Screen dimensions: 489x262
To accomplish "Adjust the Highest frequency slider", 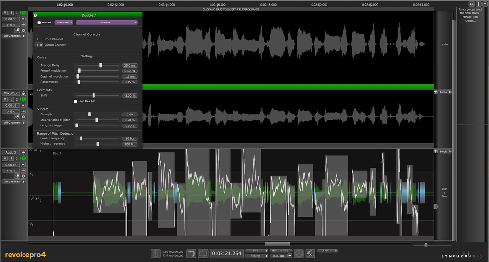I will coord(98,144).
